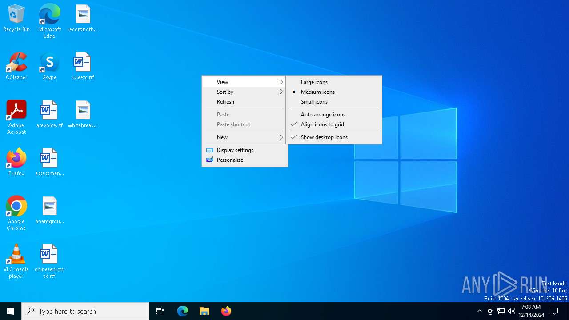569x320 pixels.
Task: Launch Firefox from the taskbar
Action: [226, 311]
